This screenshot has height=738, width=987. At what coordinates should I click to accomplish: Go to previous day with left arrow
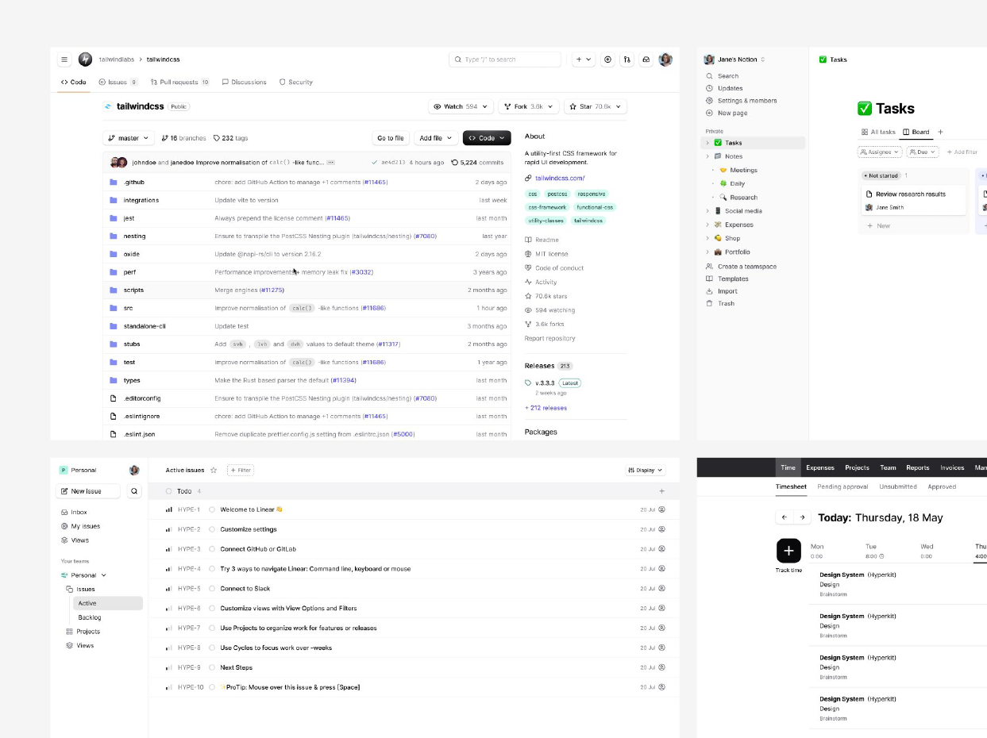[x=785, y=517]
